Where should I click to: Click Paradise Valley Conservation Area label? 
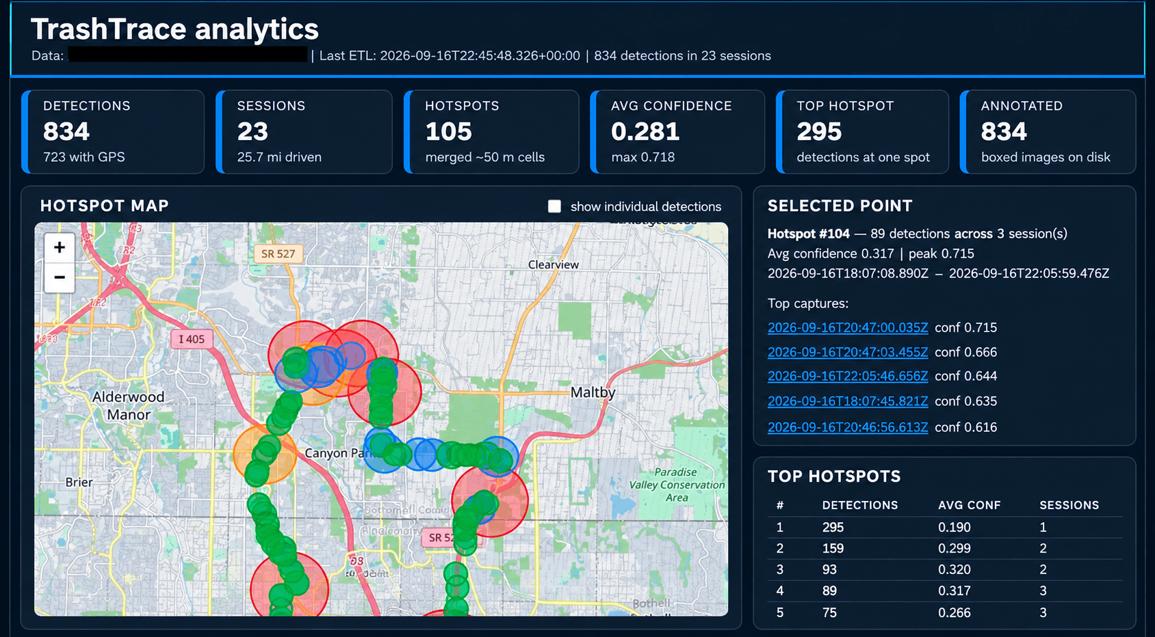(x=677, y=485)
